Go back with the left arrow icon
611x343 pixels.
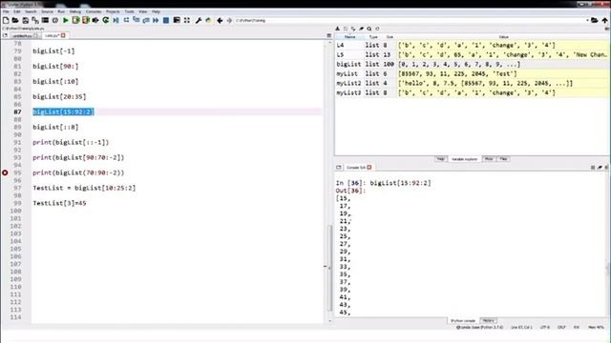click(x=220, y=20)
